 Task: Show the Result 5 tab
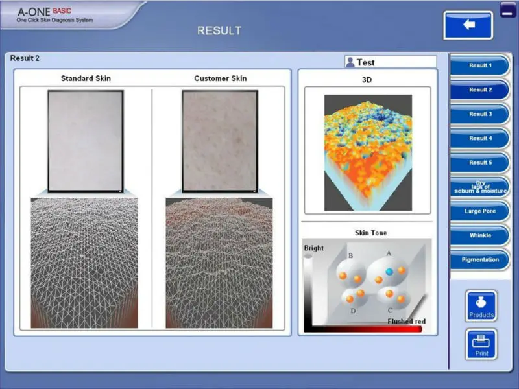coord(480,163)
